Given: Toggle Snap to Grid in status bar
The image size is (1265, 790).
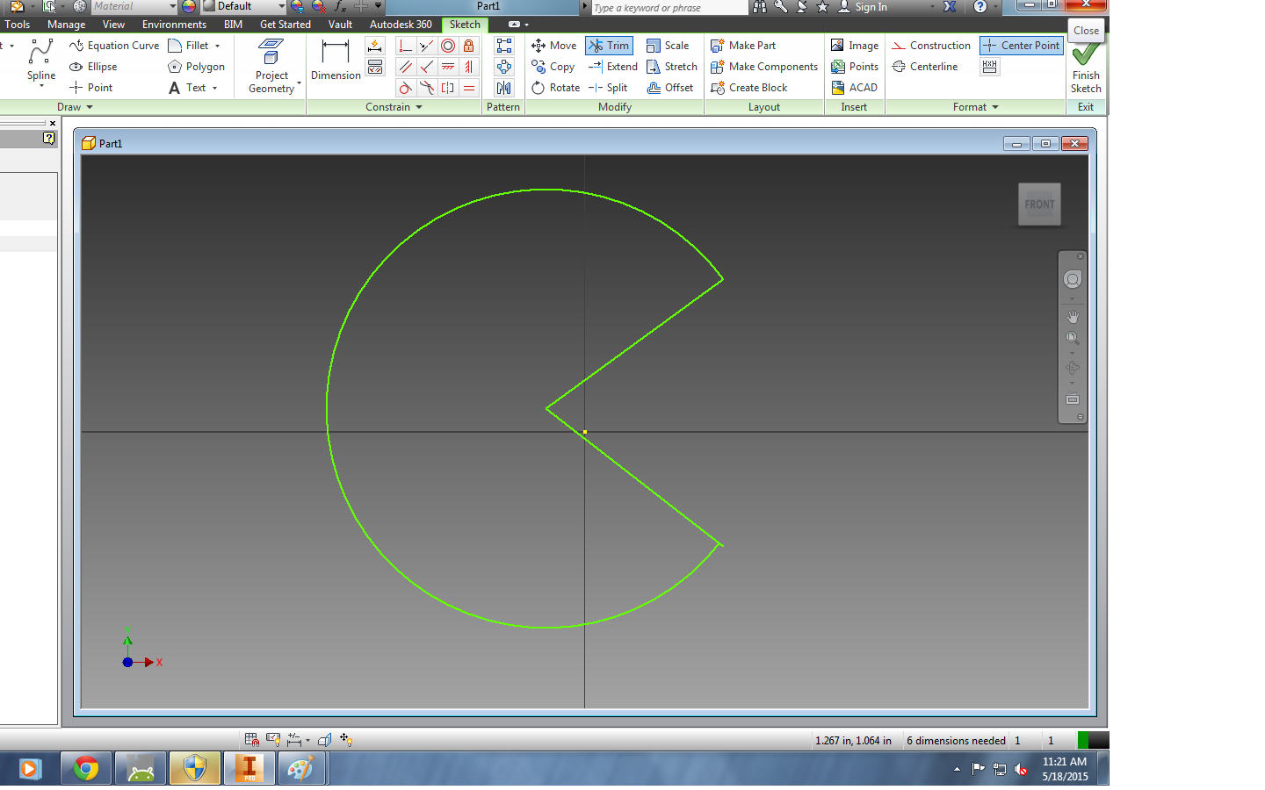Looking at the screenshot, I should [x=251, y=740].
